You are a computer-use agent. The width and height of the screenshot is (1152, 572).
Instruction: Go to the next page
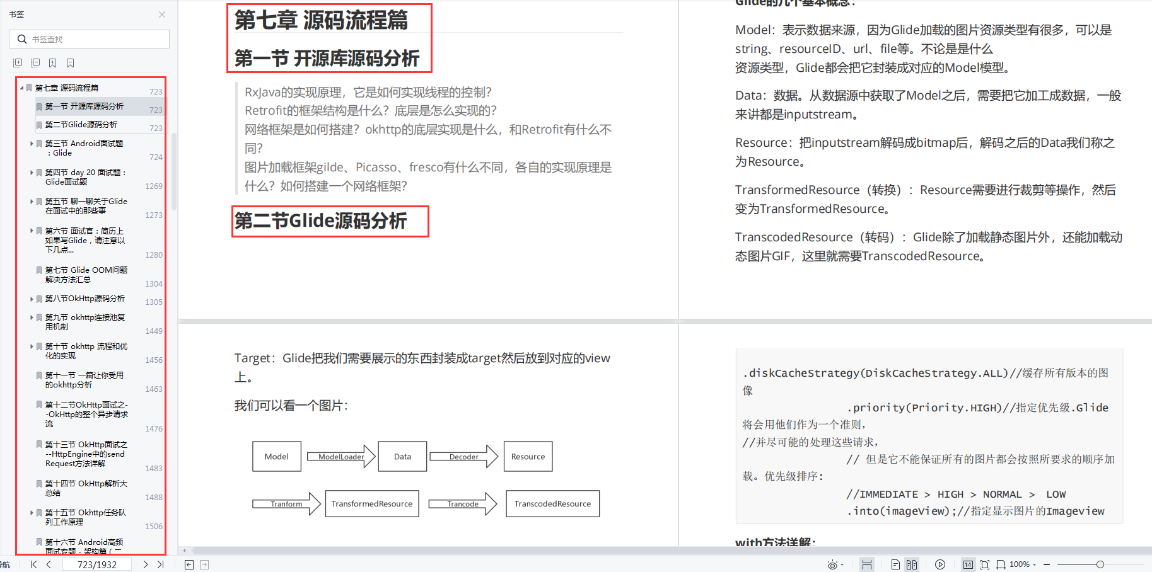(146, 564)
